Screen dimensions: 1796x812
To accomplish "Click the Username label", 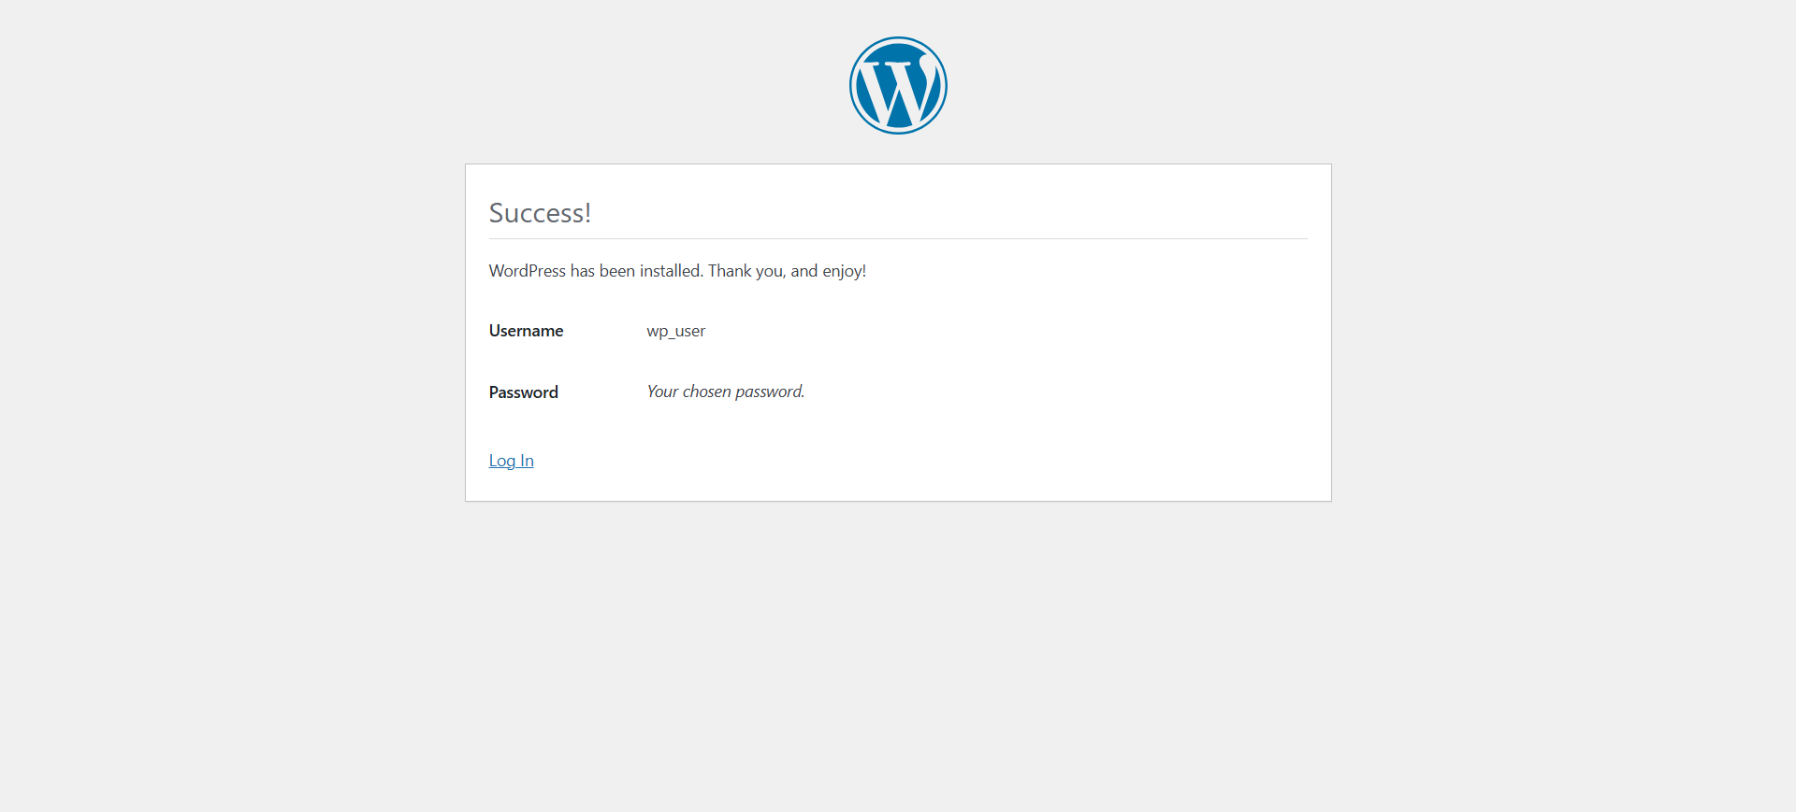I will pyautogui.click(x=525, y=331).
